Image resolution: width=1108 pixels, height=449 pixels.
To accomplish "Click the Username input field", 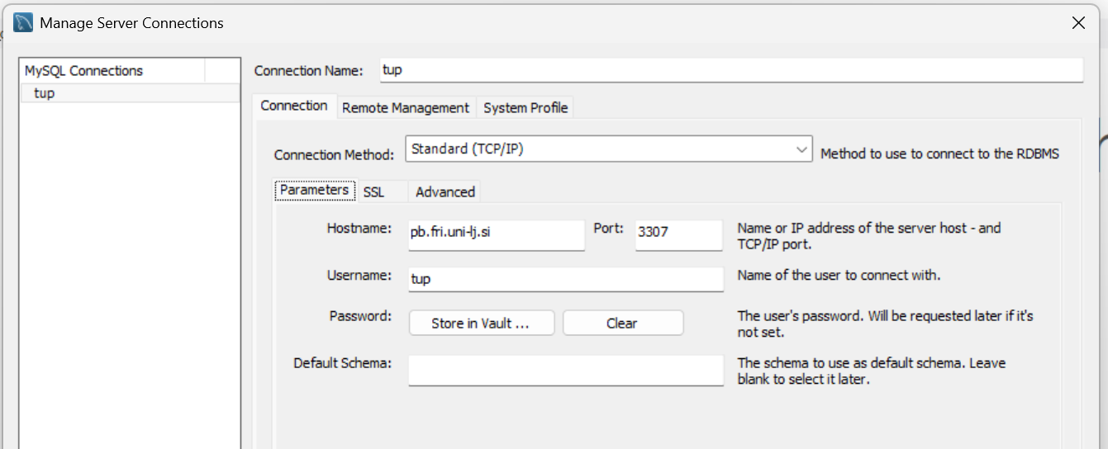I will point(565,279).
